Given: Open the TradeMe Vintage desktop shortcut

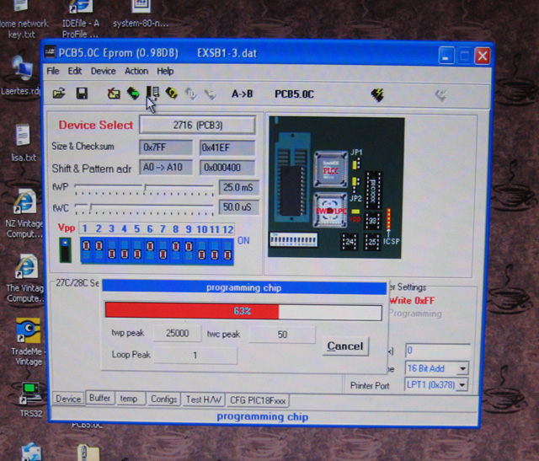Looking at the screenshot, I should click(26, 341).
